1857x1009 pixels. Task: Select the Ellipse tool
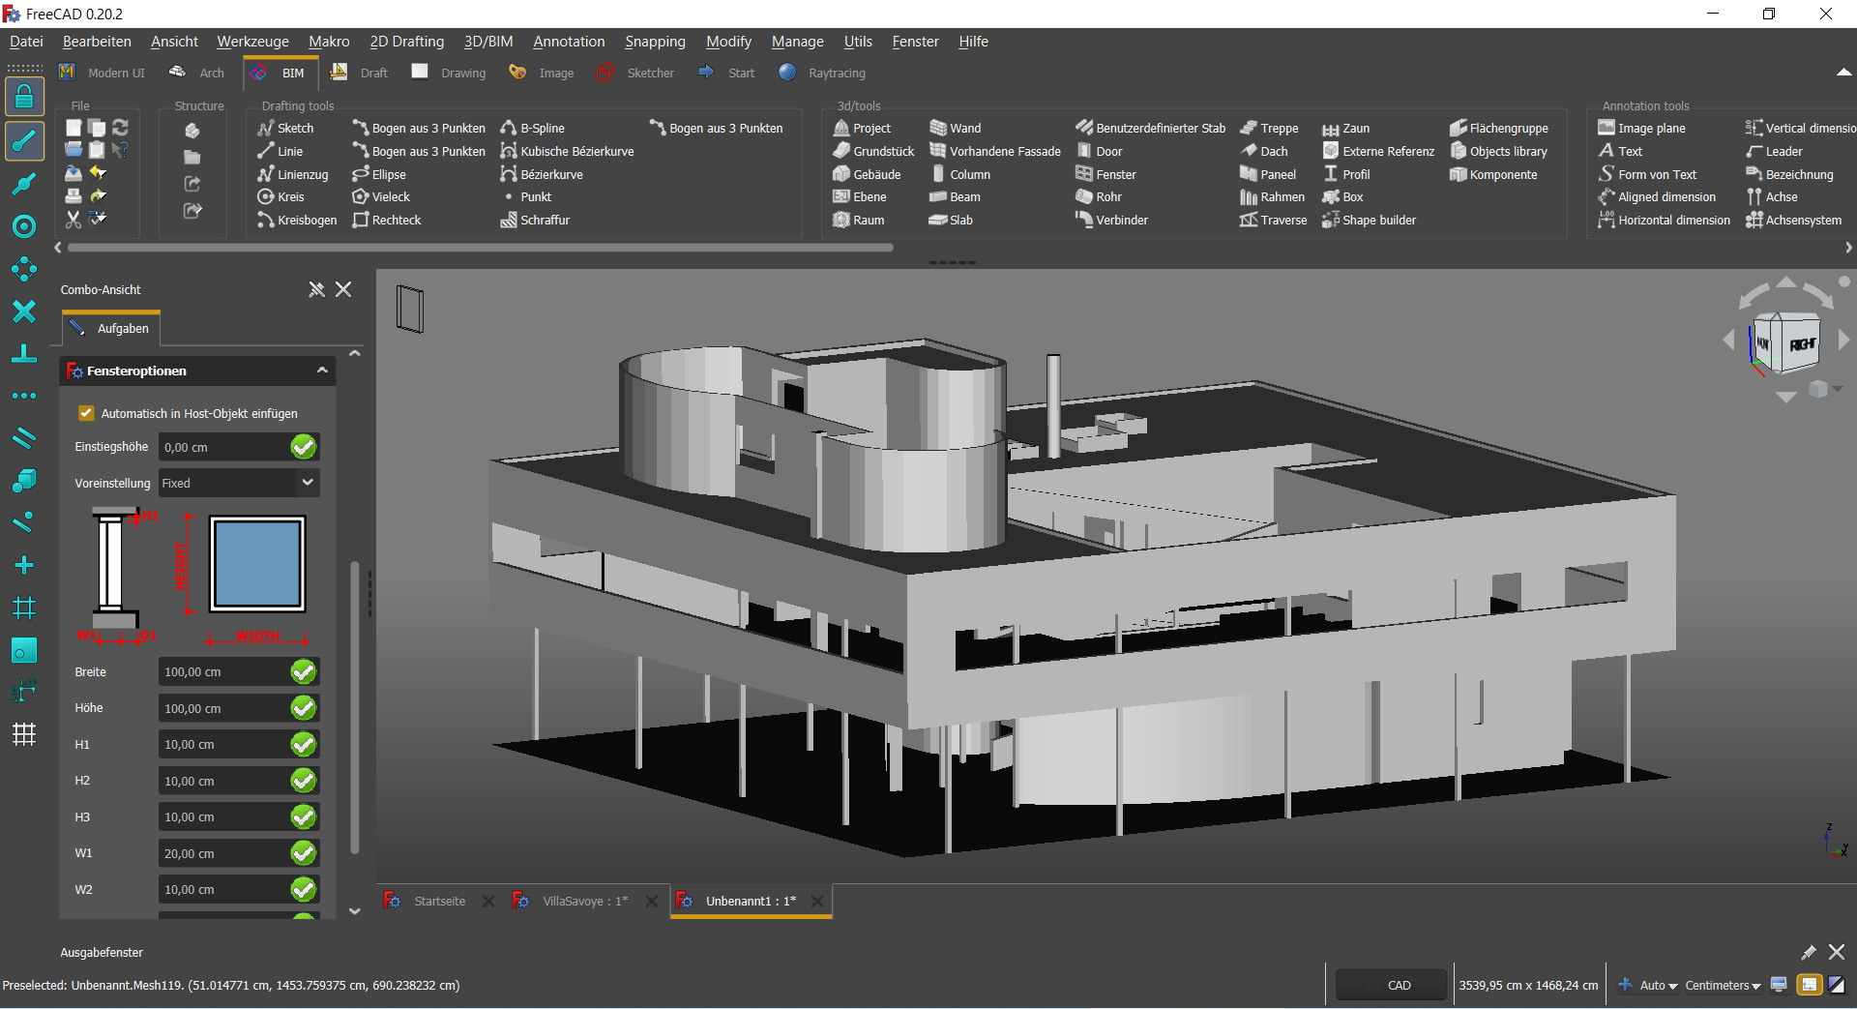tap(379, 174)
